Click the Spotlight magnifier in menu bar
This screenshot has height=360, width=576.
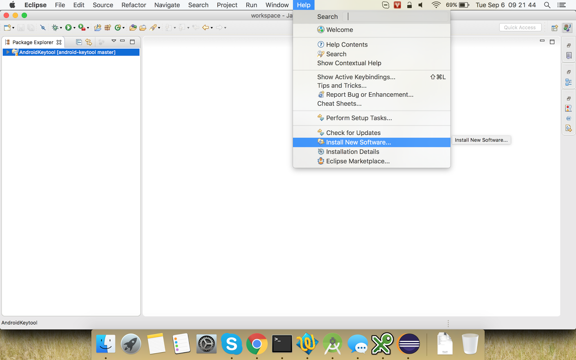pos(547,5)
